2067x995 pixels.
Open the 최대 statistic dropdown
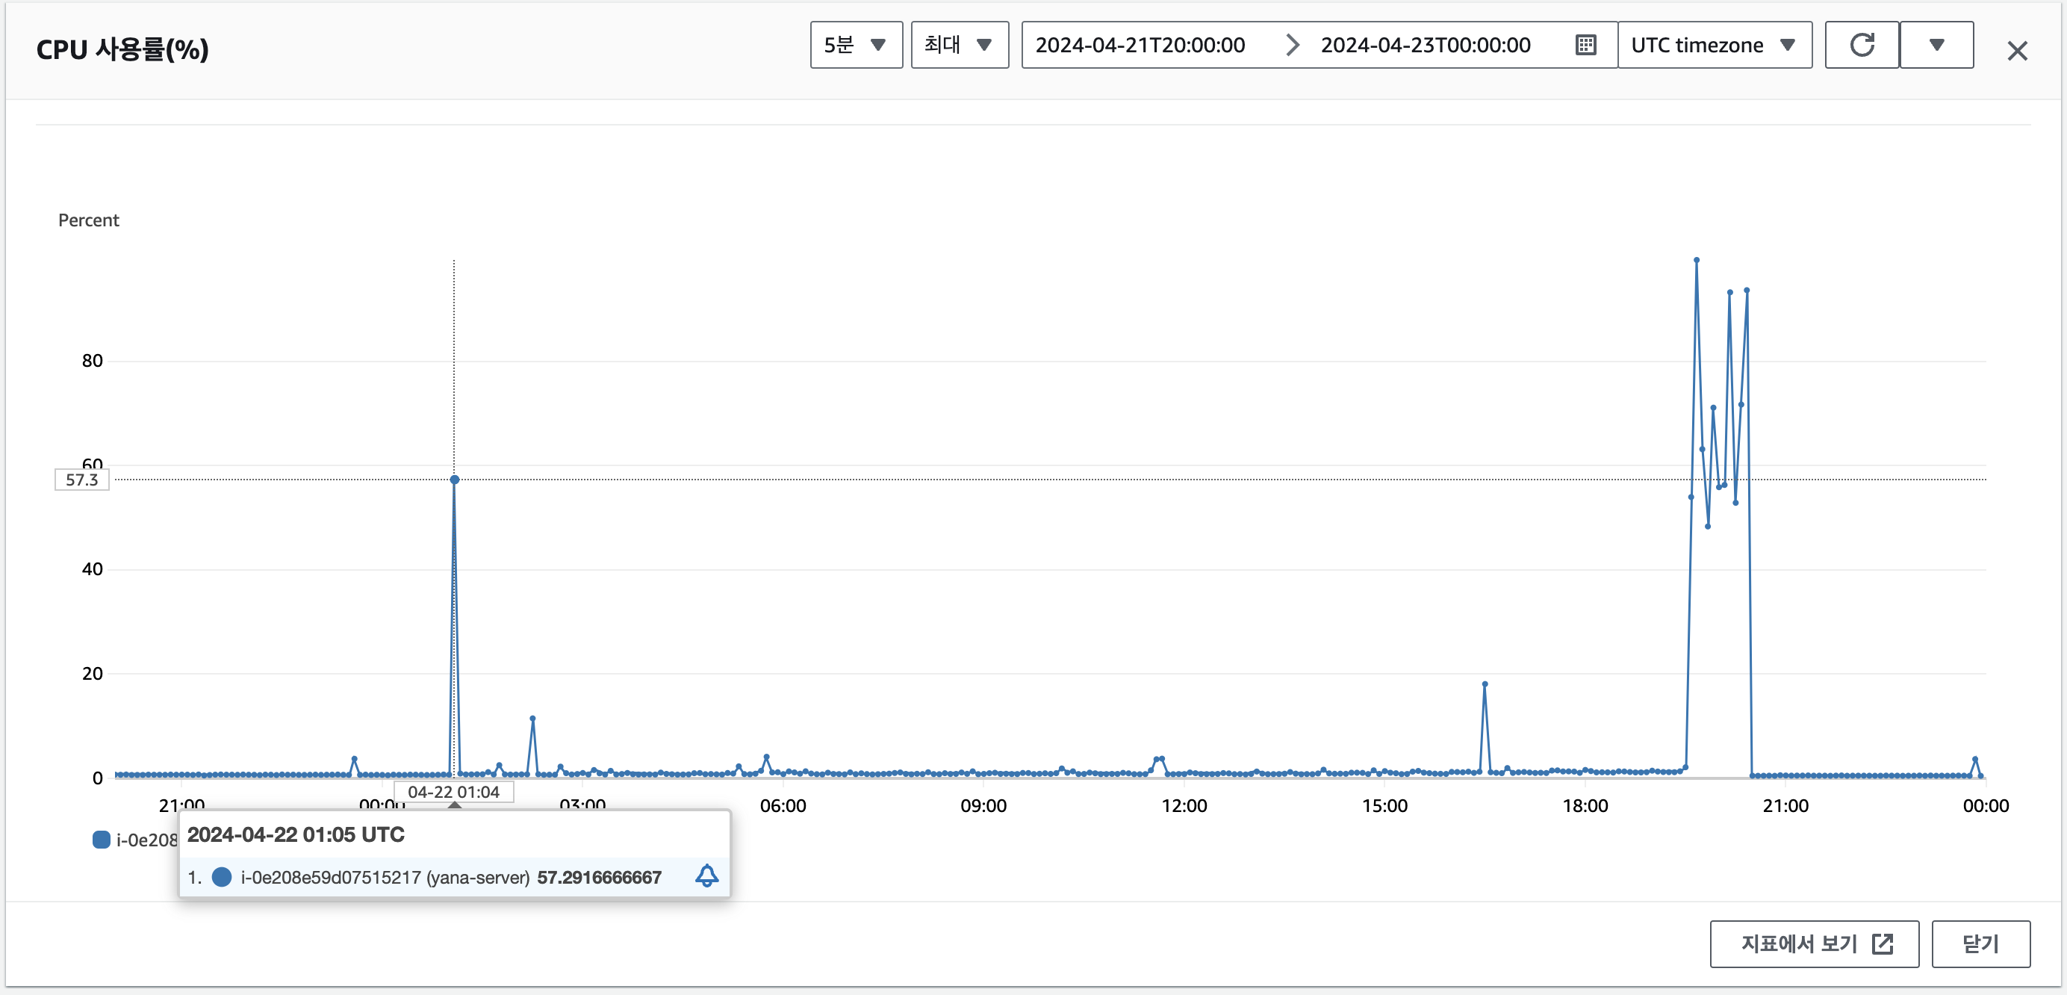tap(959, 45)
